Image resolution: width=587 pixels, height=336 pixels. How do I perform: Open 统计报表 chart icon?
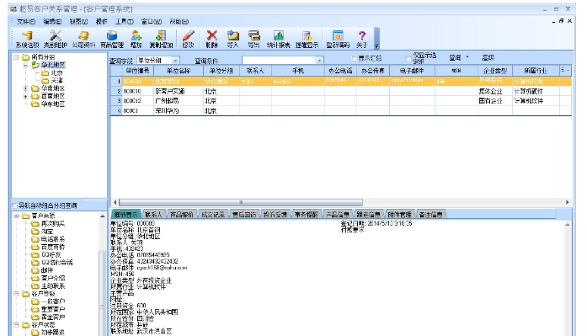279,39
